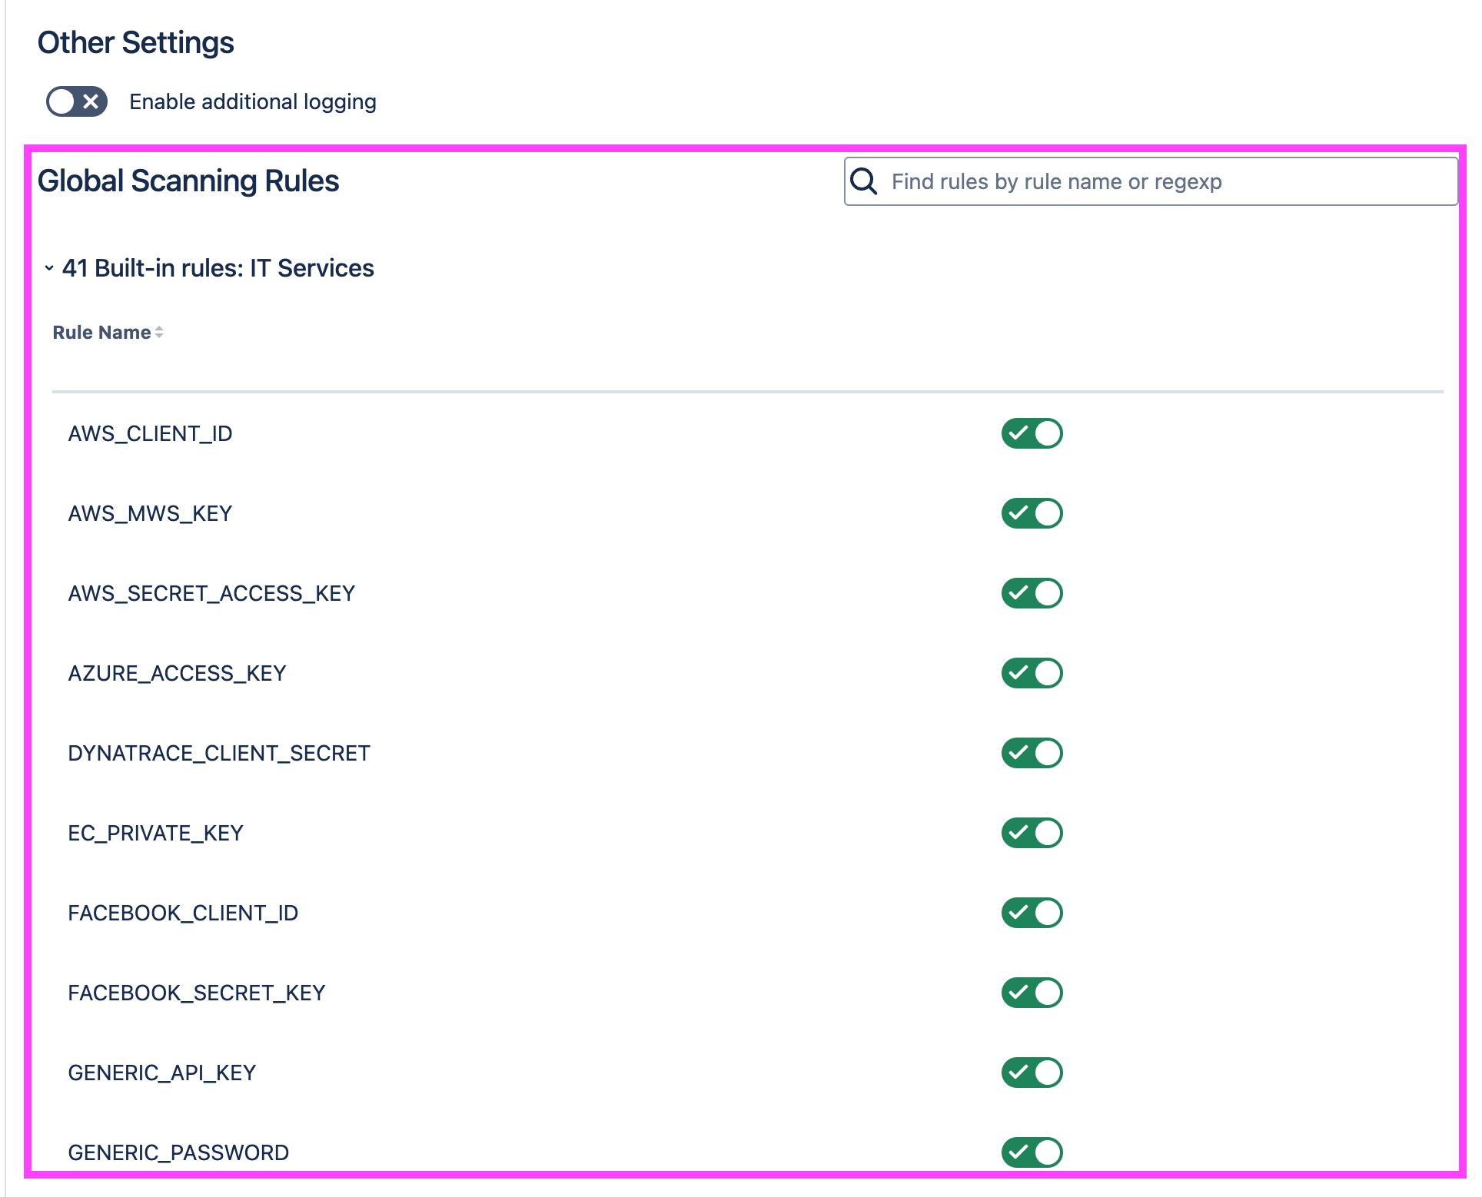Switch off AZURE_ACCESS_KEY rule
Screen dimensions: 1482x1197
1032,673
